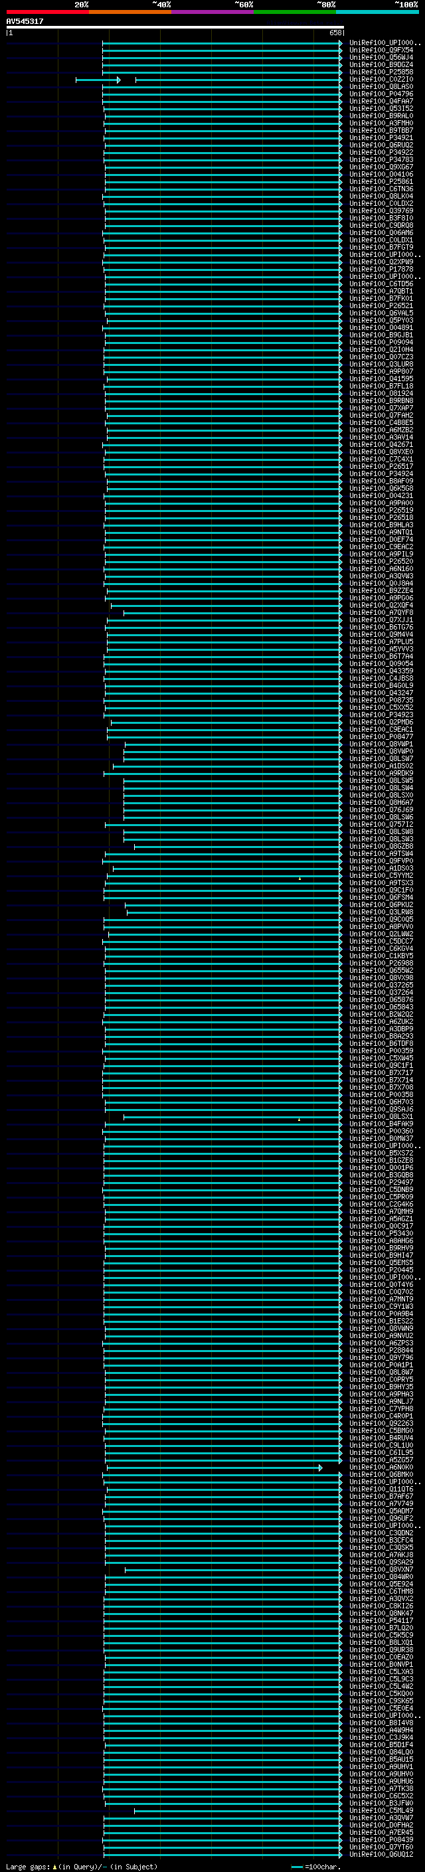Click the purple ~60% identity legend segment
425x1872 pixels.
(x=212, y=13)
